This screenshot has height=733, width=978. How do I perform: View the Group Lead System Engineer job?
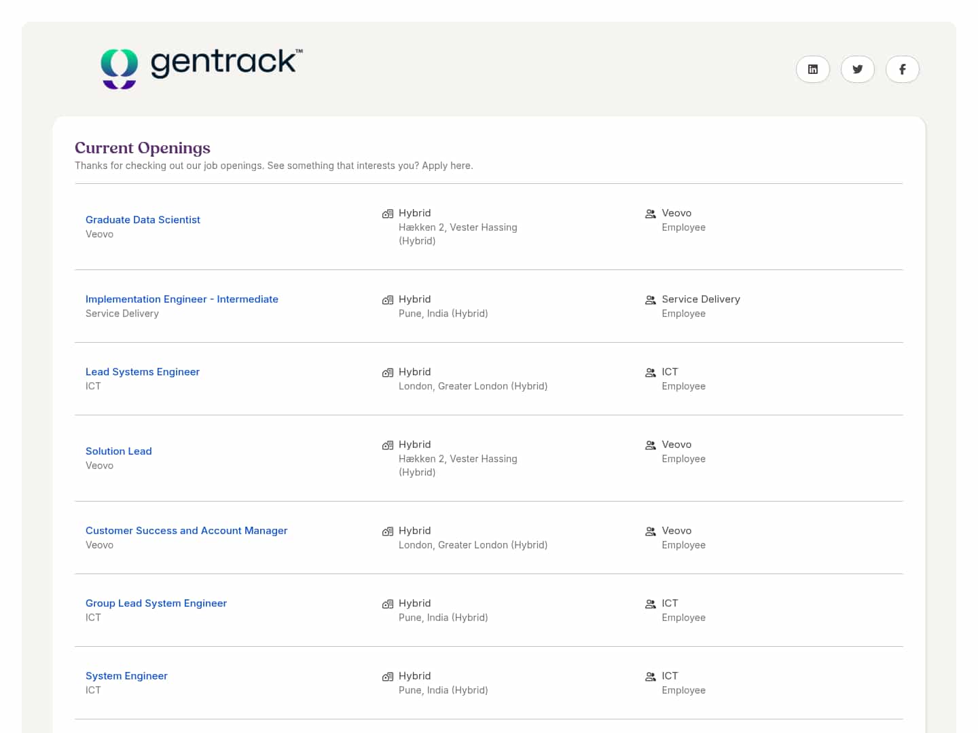click(156, 603)
